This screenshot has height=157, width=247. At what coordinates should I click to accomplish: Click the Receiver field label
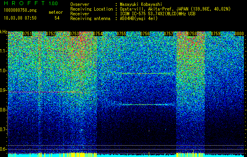point(80,14)
